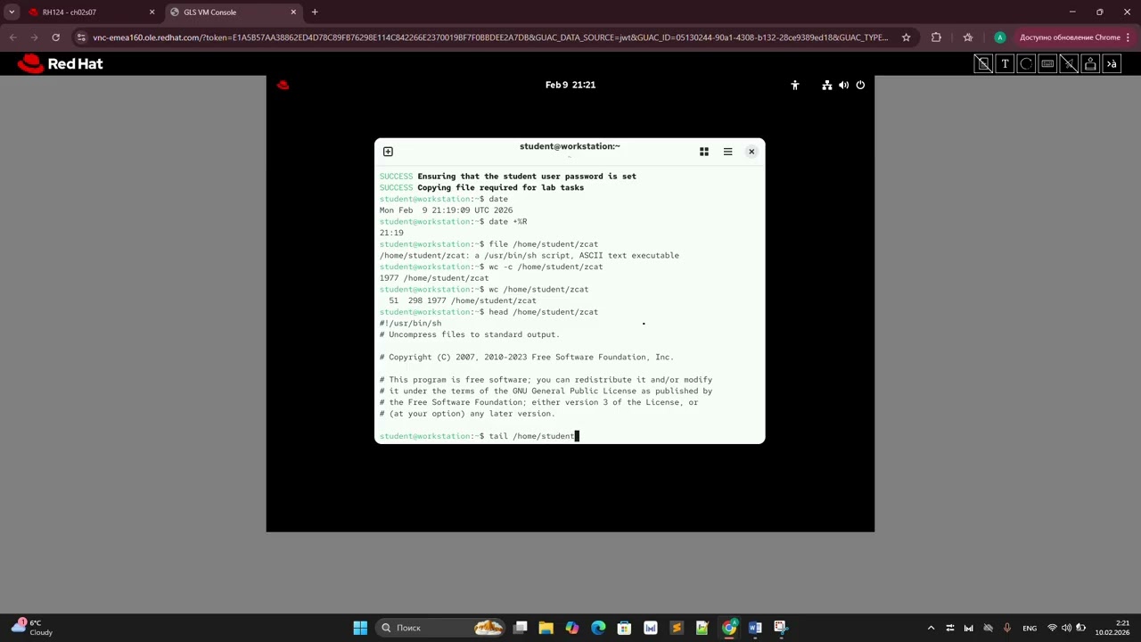
Task: Click the text input T icon
Action: point(1005,63)
